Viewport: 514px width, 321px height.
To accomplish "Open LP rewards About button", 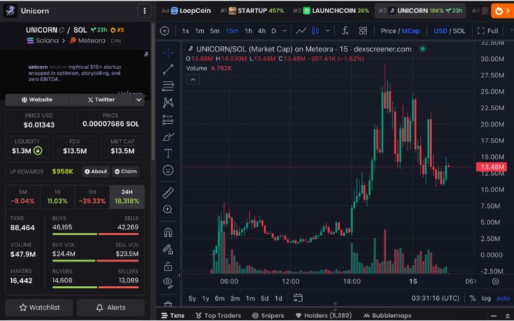I will coord(96,171).
